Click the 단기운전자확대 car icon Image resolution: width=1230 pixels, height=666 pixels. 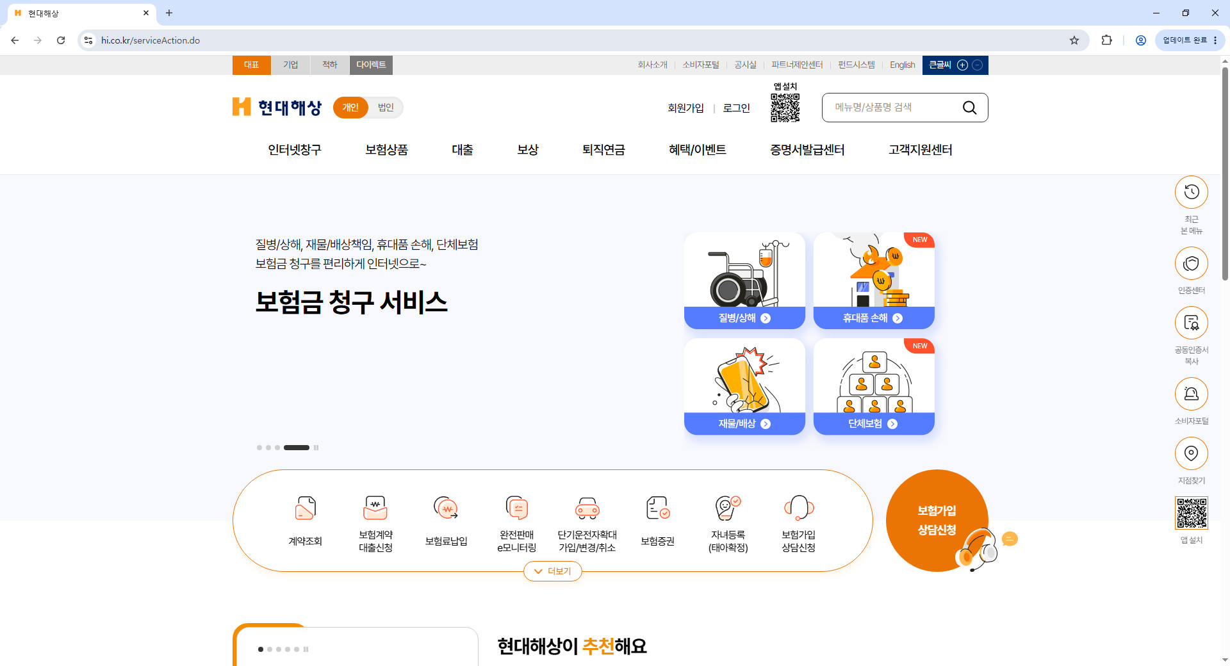pos(587,508)
